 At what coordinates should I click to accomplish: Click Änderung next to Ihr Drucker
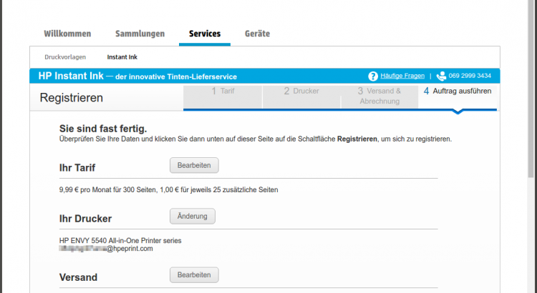(x=193, y=216)
